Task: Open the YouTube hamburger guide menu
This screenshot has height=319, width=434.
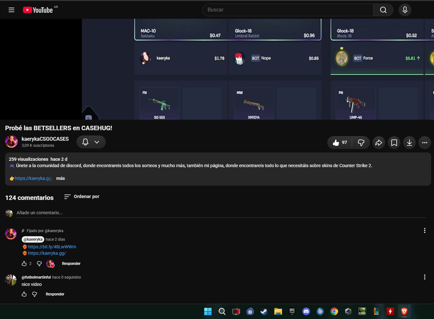Action: click(x=12, y=10)
